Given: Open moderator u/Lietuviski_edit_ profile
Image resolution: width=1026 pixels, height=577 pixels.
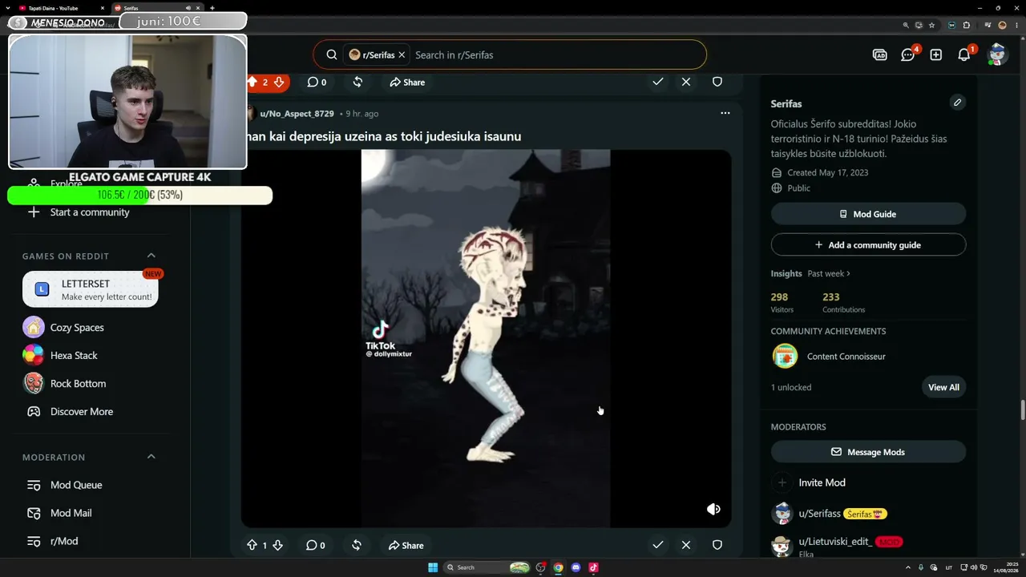Looking at the screenshot, I should click(835, 542).
